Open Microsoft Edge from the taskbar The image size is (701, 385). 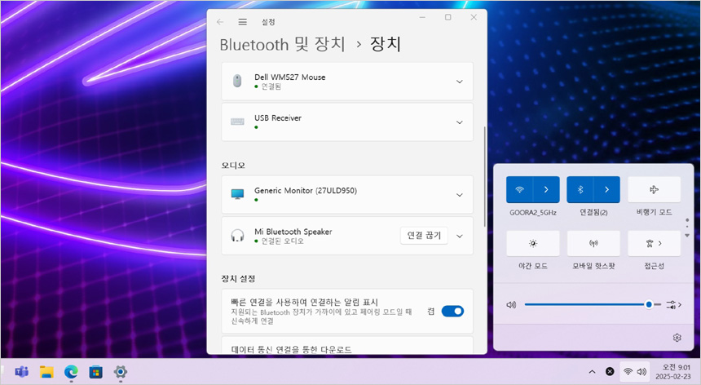point(71,372)
